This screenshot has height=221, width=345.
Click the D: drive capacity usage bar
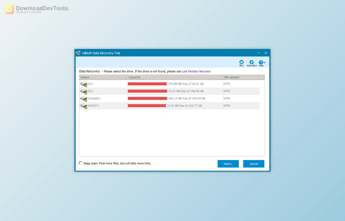click(x=147, y=91)
